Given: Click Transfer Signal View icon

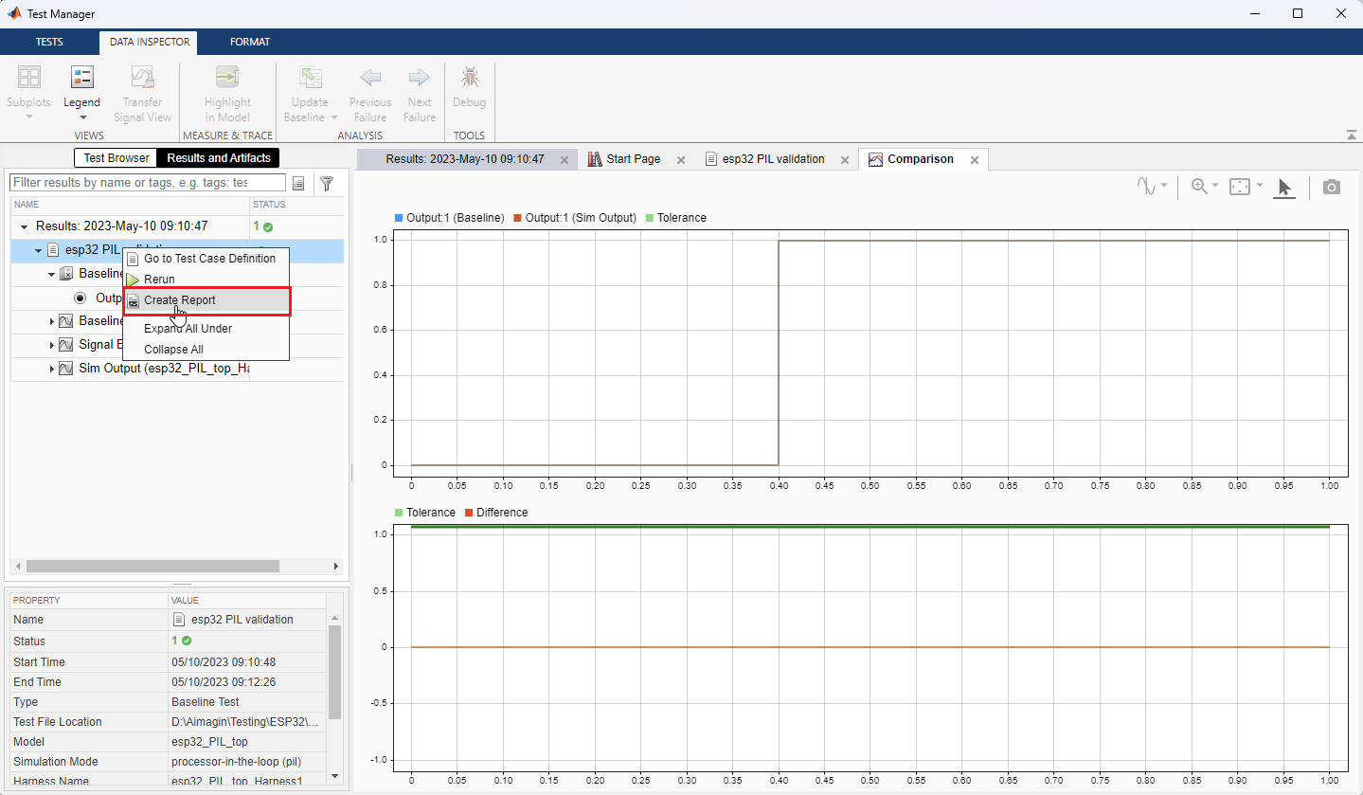Looking at the screenshot, I should coord(142,78).
